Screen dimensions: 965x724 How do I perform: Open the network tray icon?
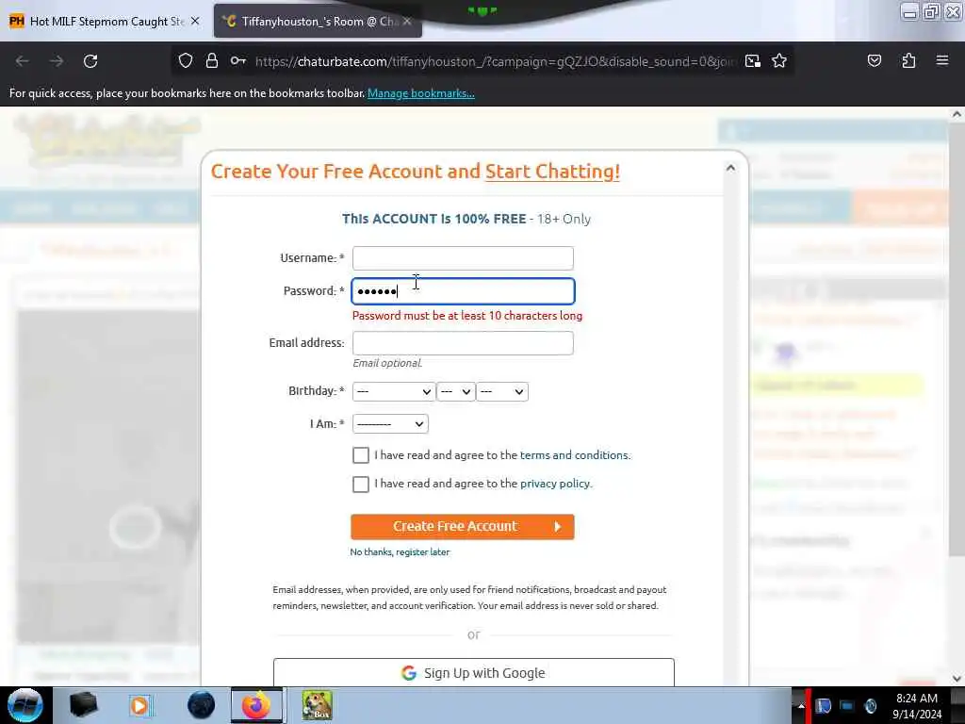tap(847, 705)
